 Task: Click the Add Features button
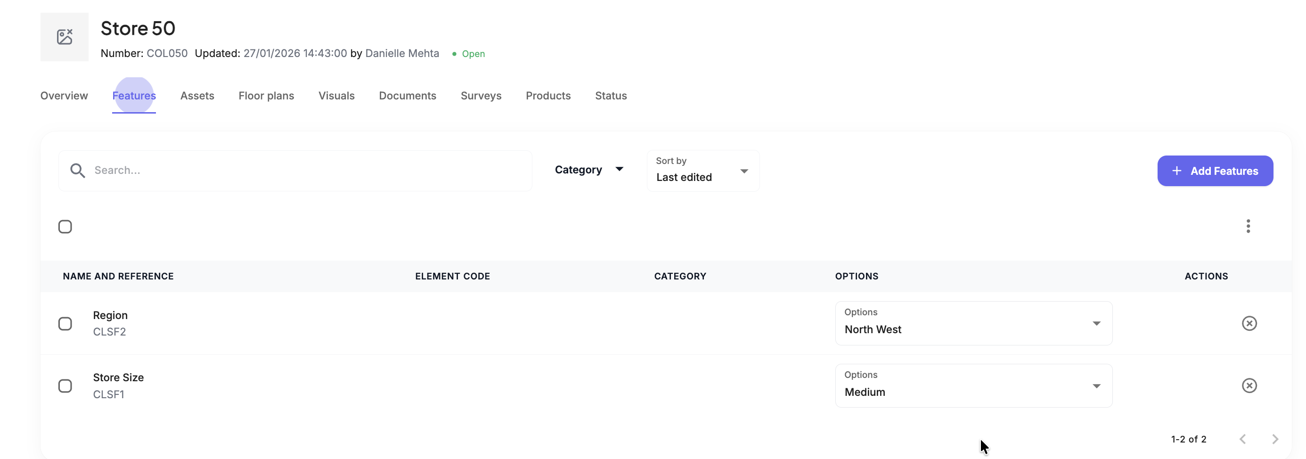[1215, 171]
